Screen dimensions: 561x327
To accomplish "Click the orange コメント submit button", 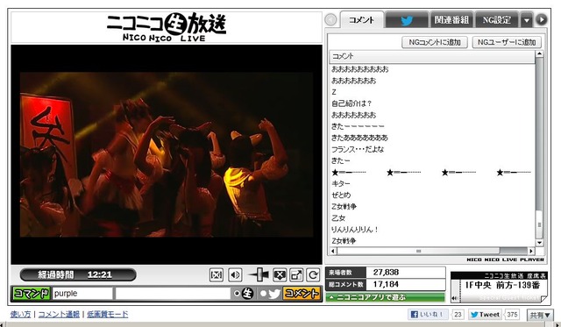I will [x=302, y=294].
